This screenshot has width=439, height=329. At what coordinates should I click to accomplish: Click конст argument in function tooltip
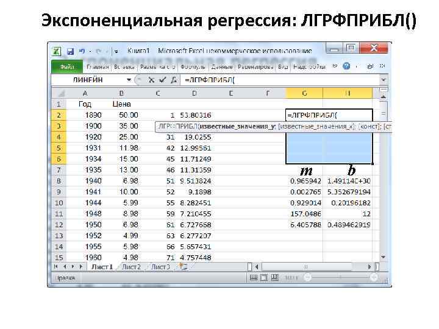pos(369,127)
